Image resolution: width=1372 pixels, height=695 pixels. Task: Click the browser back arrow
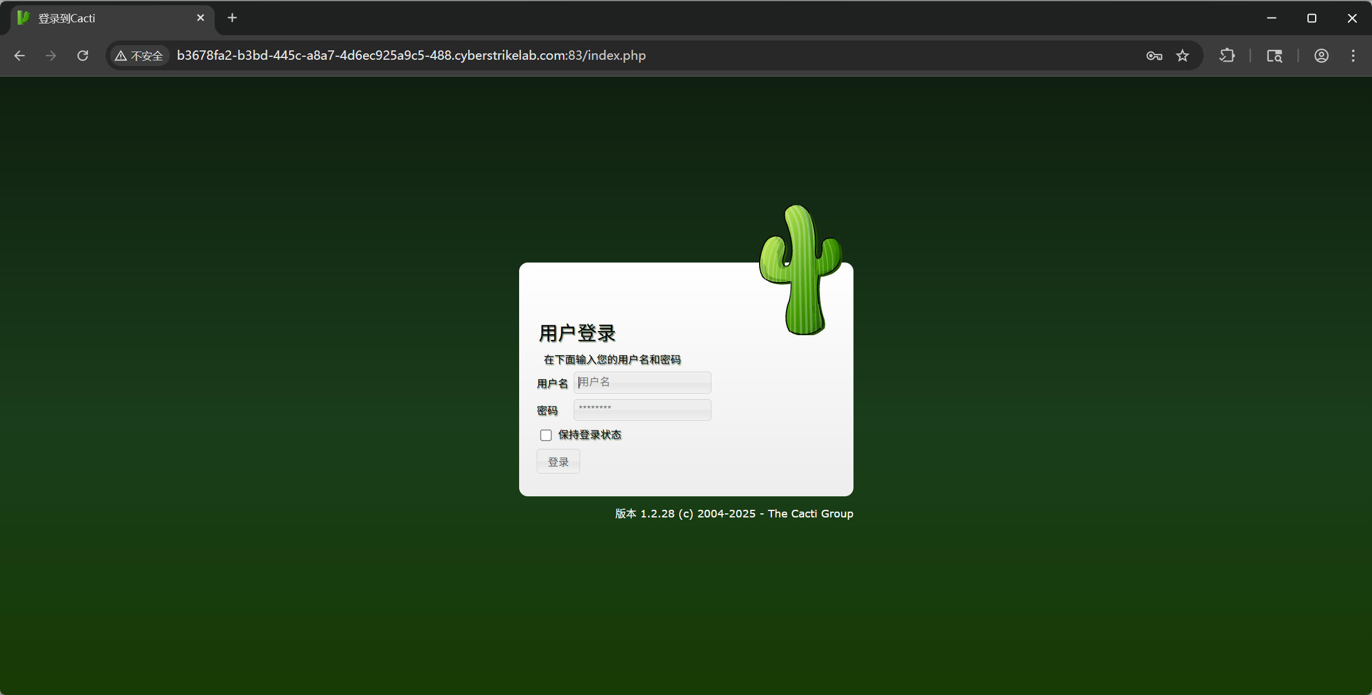(x=19, y=56)
